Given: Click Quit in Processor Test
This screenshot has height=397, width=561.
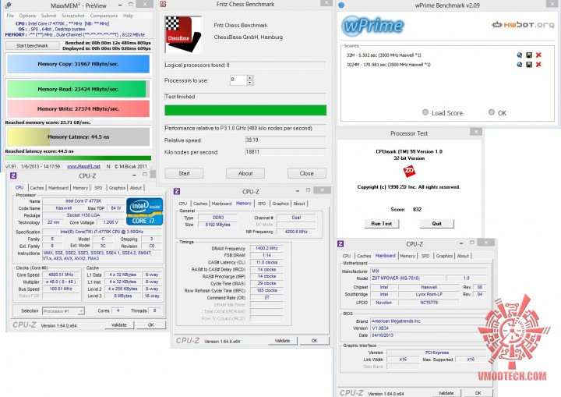Looking at the screenshot, I should tap(436, 223).
